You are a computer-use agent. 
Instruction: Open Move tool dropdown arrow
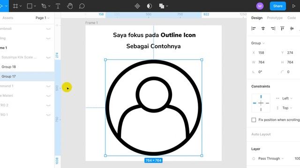(6, 6)
